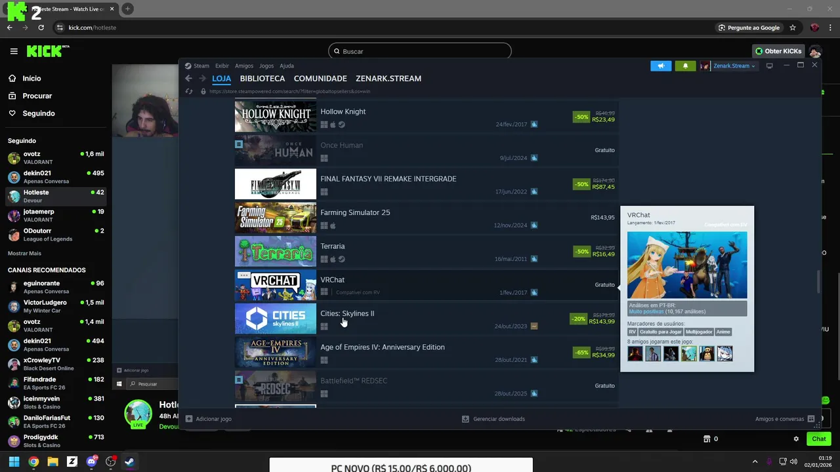Open ODoutorr League of Legends channel

(56, 234)
